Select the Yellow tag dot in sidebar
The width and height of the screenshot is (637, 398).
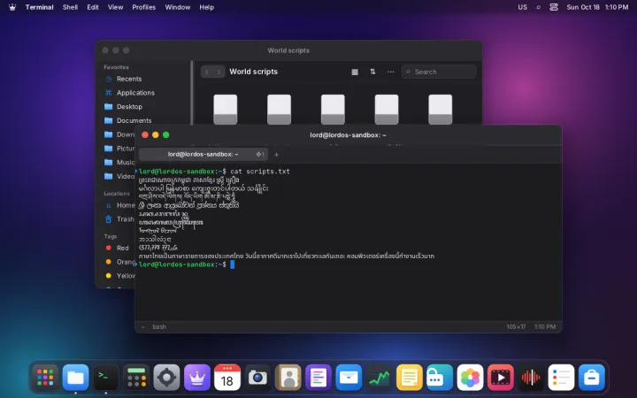(108, 276)
